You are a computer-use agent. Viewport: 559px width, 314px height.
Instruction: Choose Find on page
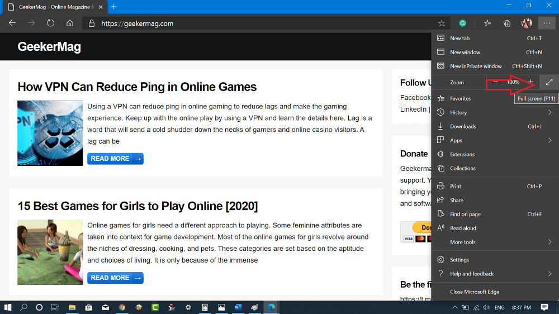coord(495,214)
